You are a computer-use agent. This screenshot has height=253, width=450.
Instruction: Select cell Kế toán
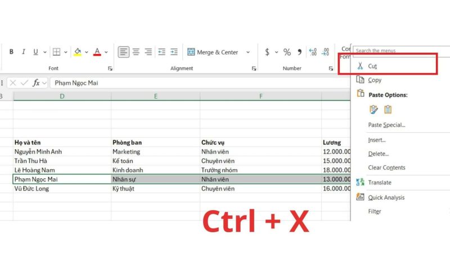coord(156,161)
